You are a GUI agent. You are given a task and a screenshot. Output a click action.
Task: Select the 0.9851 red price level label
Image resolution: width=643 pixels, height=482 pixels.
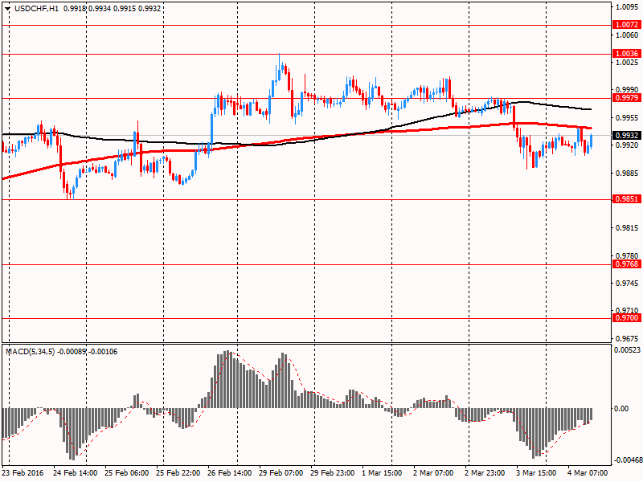627,199
